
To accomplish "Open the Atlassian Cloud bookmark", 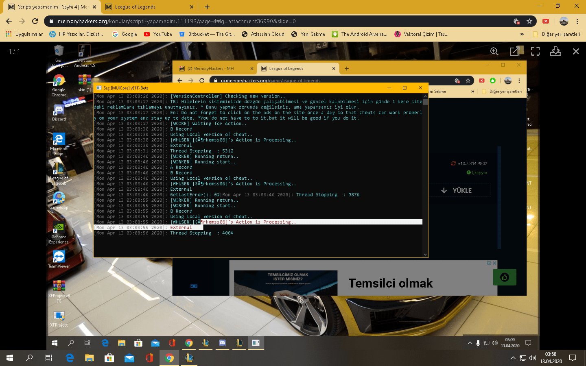I will tap(263, 34).
